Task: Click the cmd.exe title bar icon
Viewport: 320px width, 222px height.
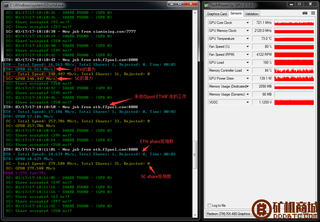Action: click(6, 5)
